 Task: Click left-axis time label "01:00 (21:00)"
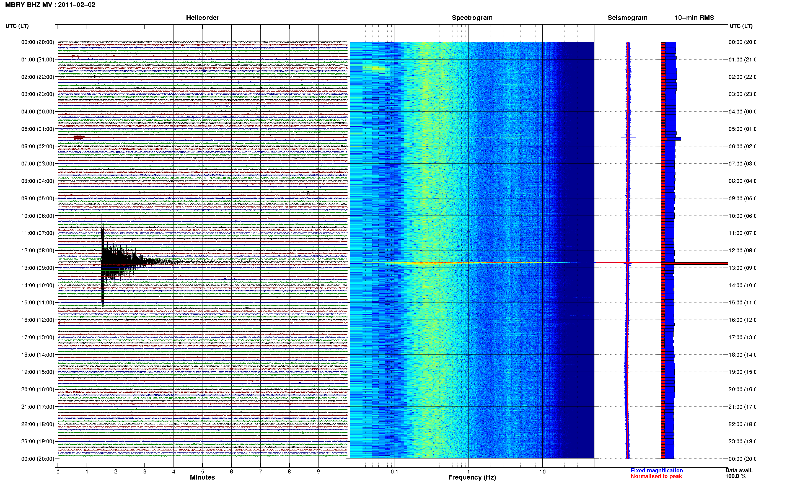pos(38,59)
